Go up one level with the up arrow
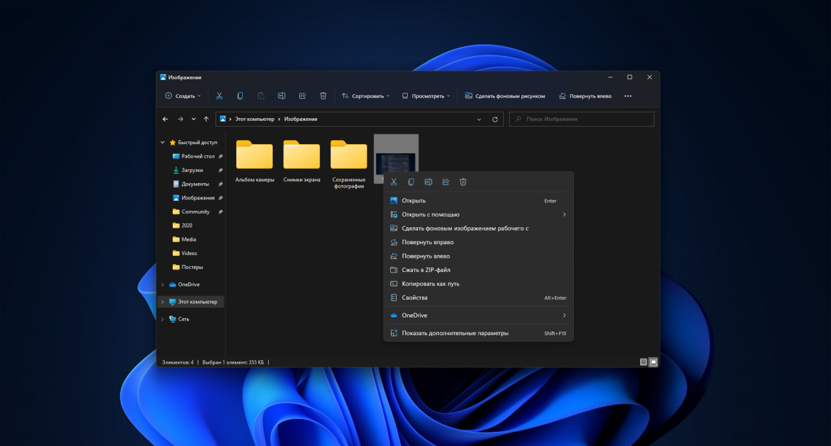The image size is (831, 446). (x=206, y=119)
